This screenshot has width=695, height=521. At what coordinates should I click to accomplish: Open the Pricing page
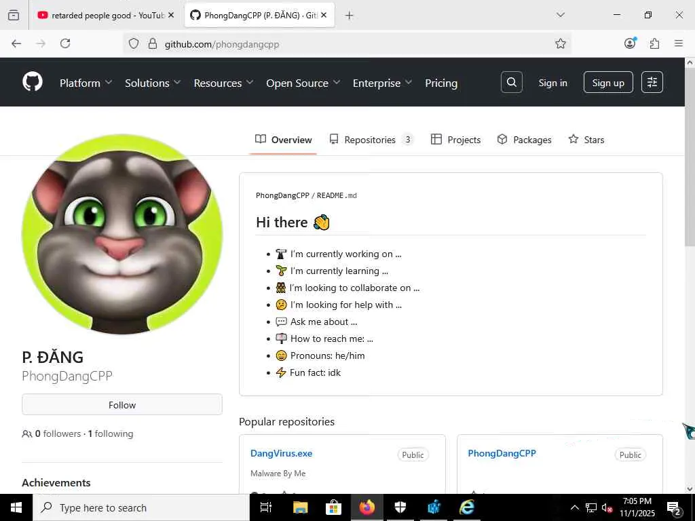point(441,83)
